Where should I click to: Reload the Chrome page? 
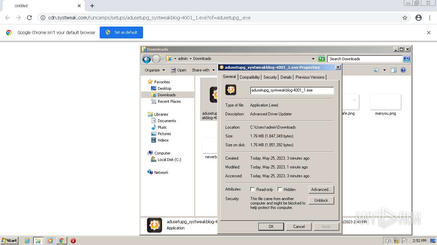[x=29, y=18]
